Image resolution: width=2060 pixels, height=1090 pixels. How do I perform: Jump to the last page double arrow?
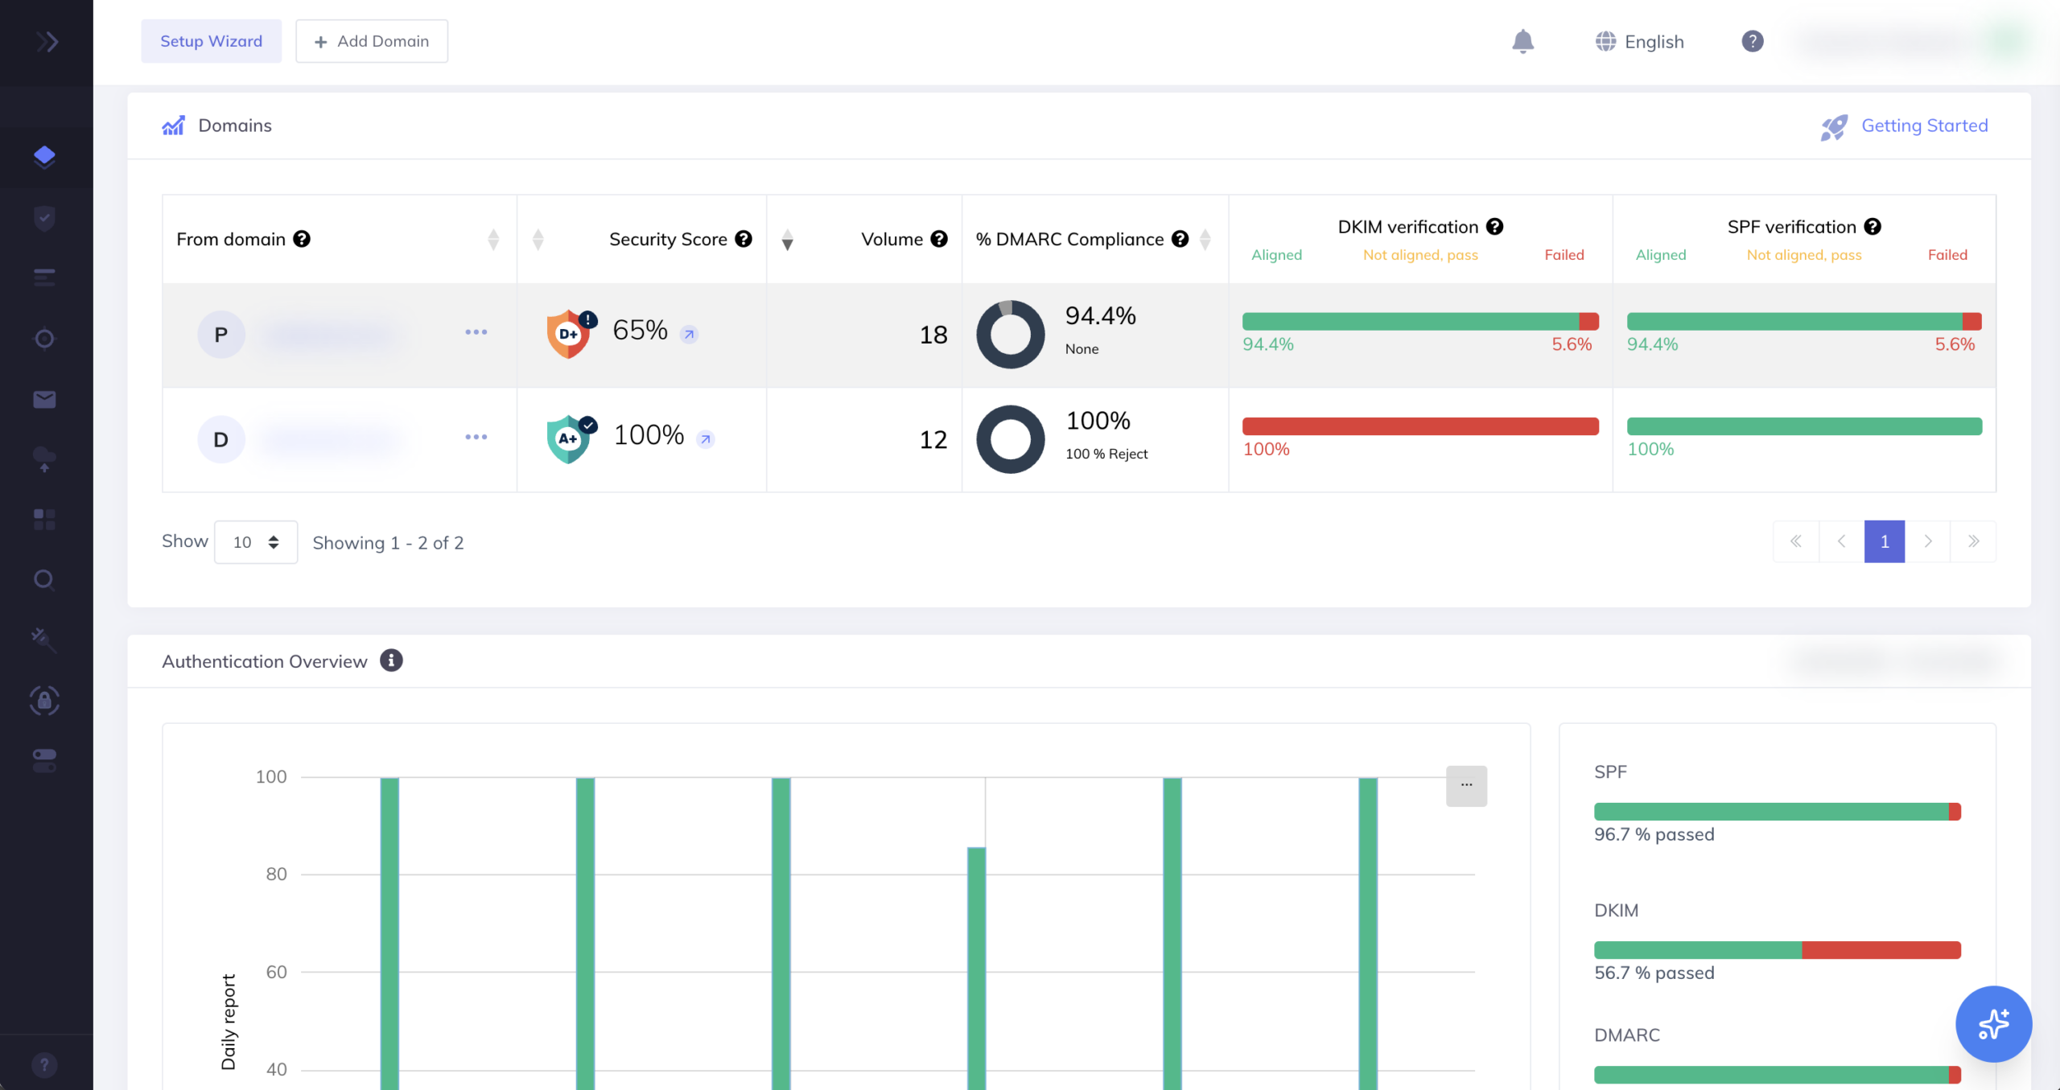1973,541
